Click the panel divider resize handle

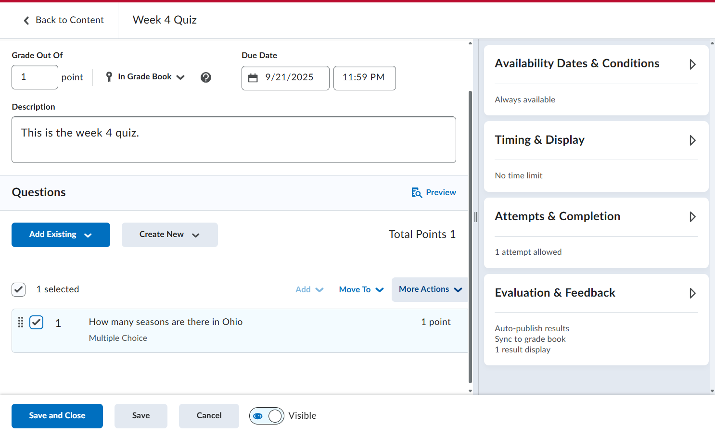[x=476, y=217]
